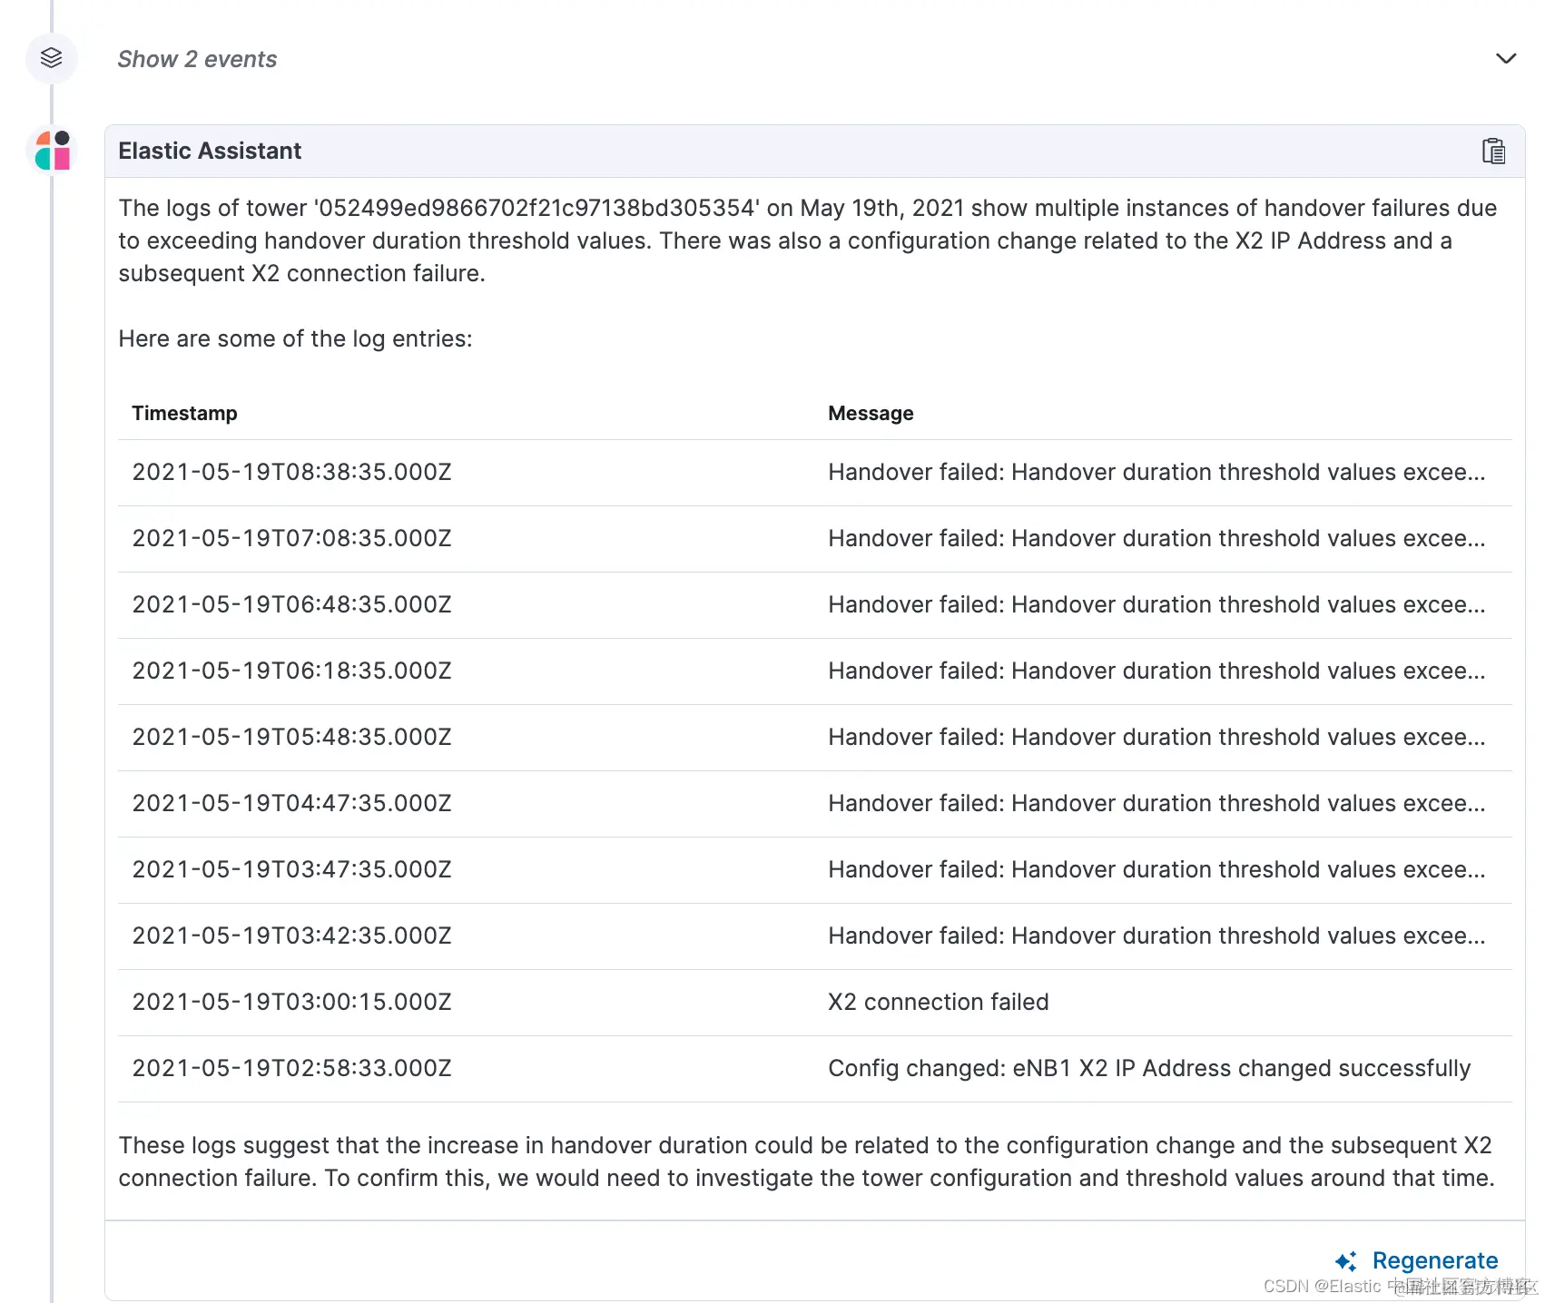Image resolution: width=1545 pixels, height=1303 pixels.
Task: Click Handover failed message in 07:08:35 row
Action: point(1156,538)
